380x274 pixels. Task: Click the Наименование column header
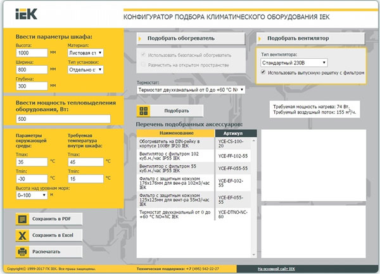(x=176, y=133)
